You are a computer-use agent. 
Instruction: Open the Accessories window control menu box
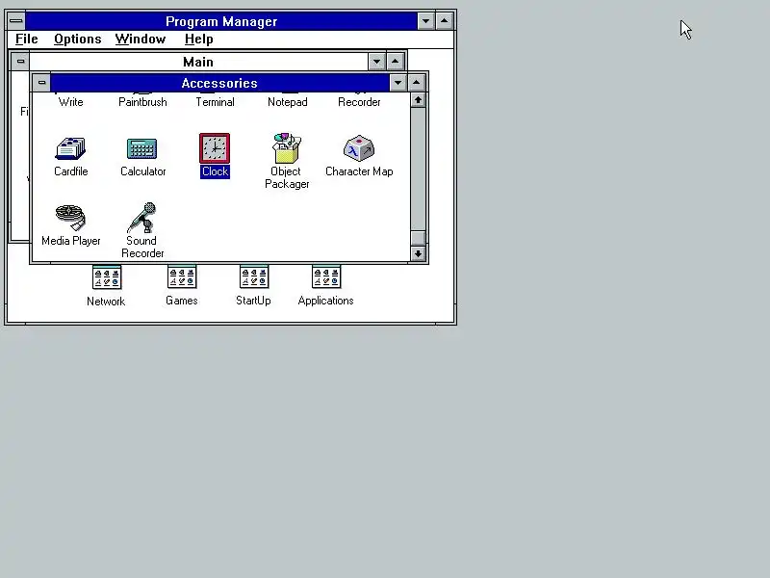click(x=41, y=83)
